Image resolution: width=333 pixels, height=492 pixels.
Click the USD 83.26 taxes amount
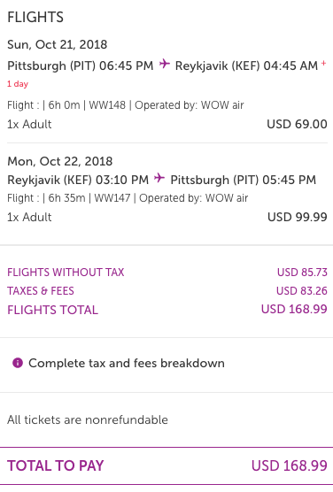coord(302,291)
